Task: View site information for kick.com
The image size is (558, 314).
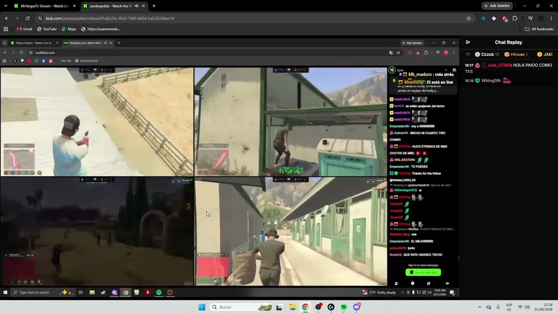Action: coord(40,18)
